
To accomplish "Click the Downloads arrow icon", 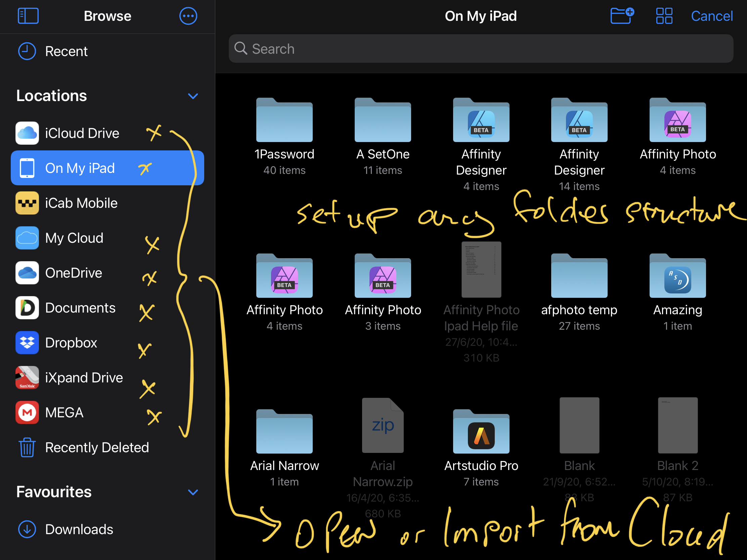I will 27,529.
